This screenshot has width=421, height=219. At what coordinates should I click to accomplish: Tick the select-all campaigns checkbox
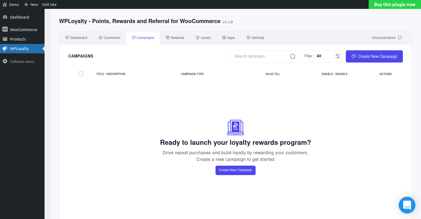tap(81, 74)
